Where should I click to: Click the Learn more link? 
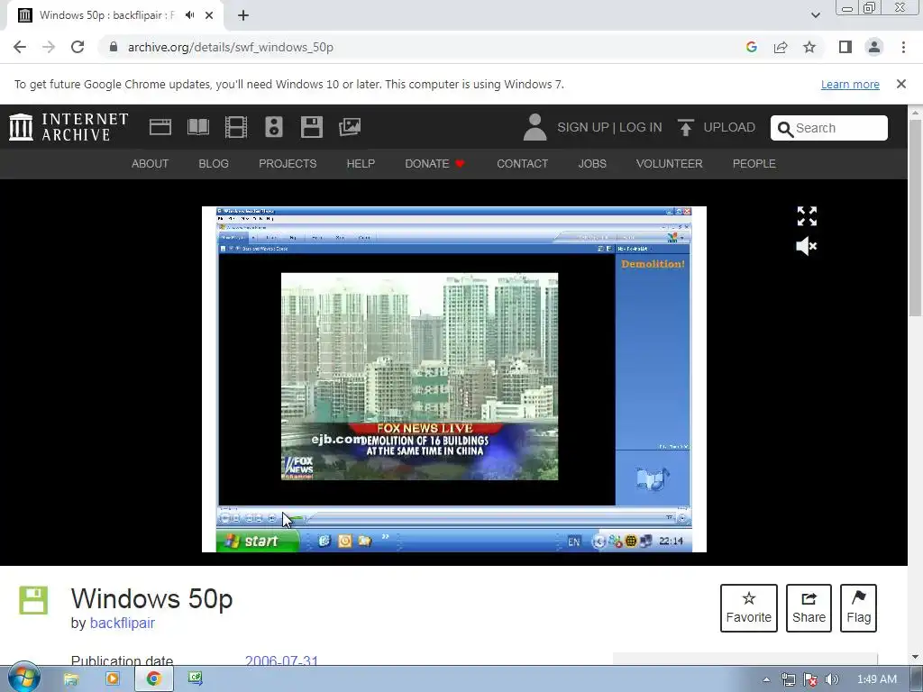point(850,84)
